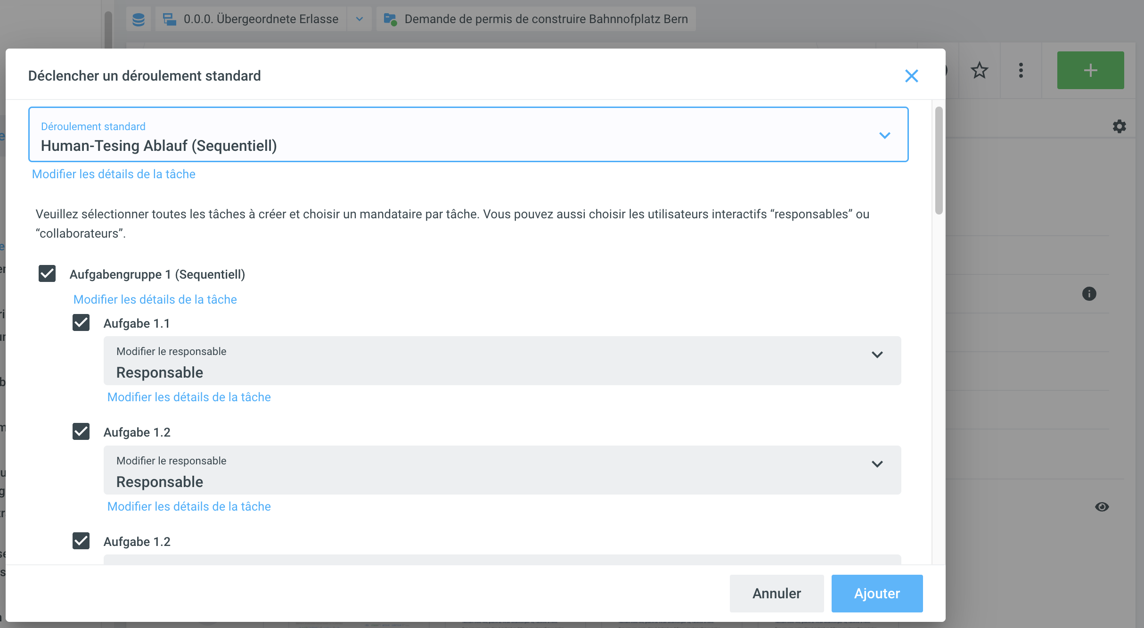Click the dialog vertical scrollbar

pyautogui.click(x=939, y=160)
